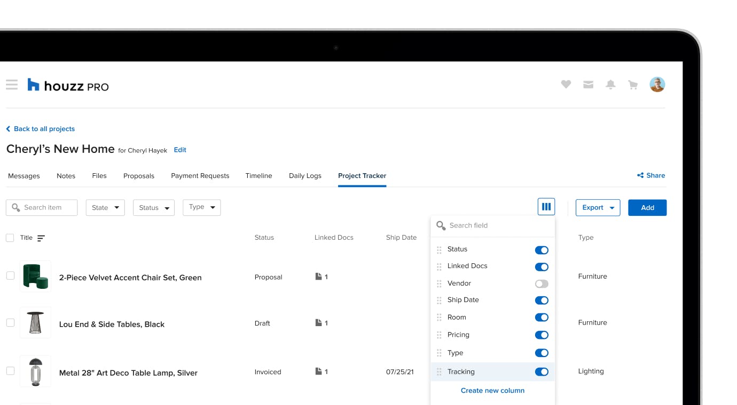This screenshot has width=737, height=405.
Task: Click the blue Add button
Action: pos(647,208)
